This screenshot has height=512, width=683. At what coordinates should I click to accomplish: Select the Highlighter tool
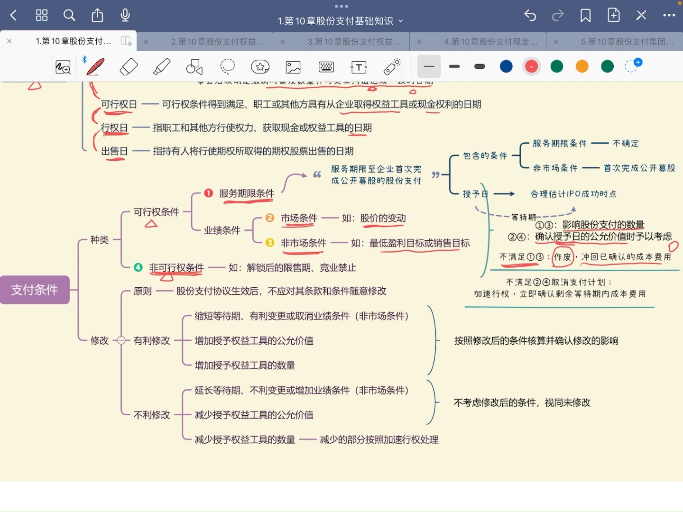tap(161, 66)
